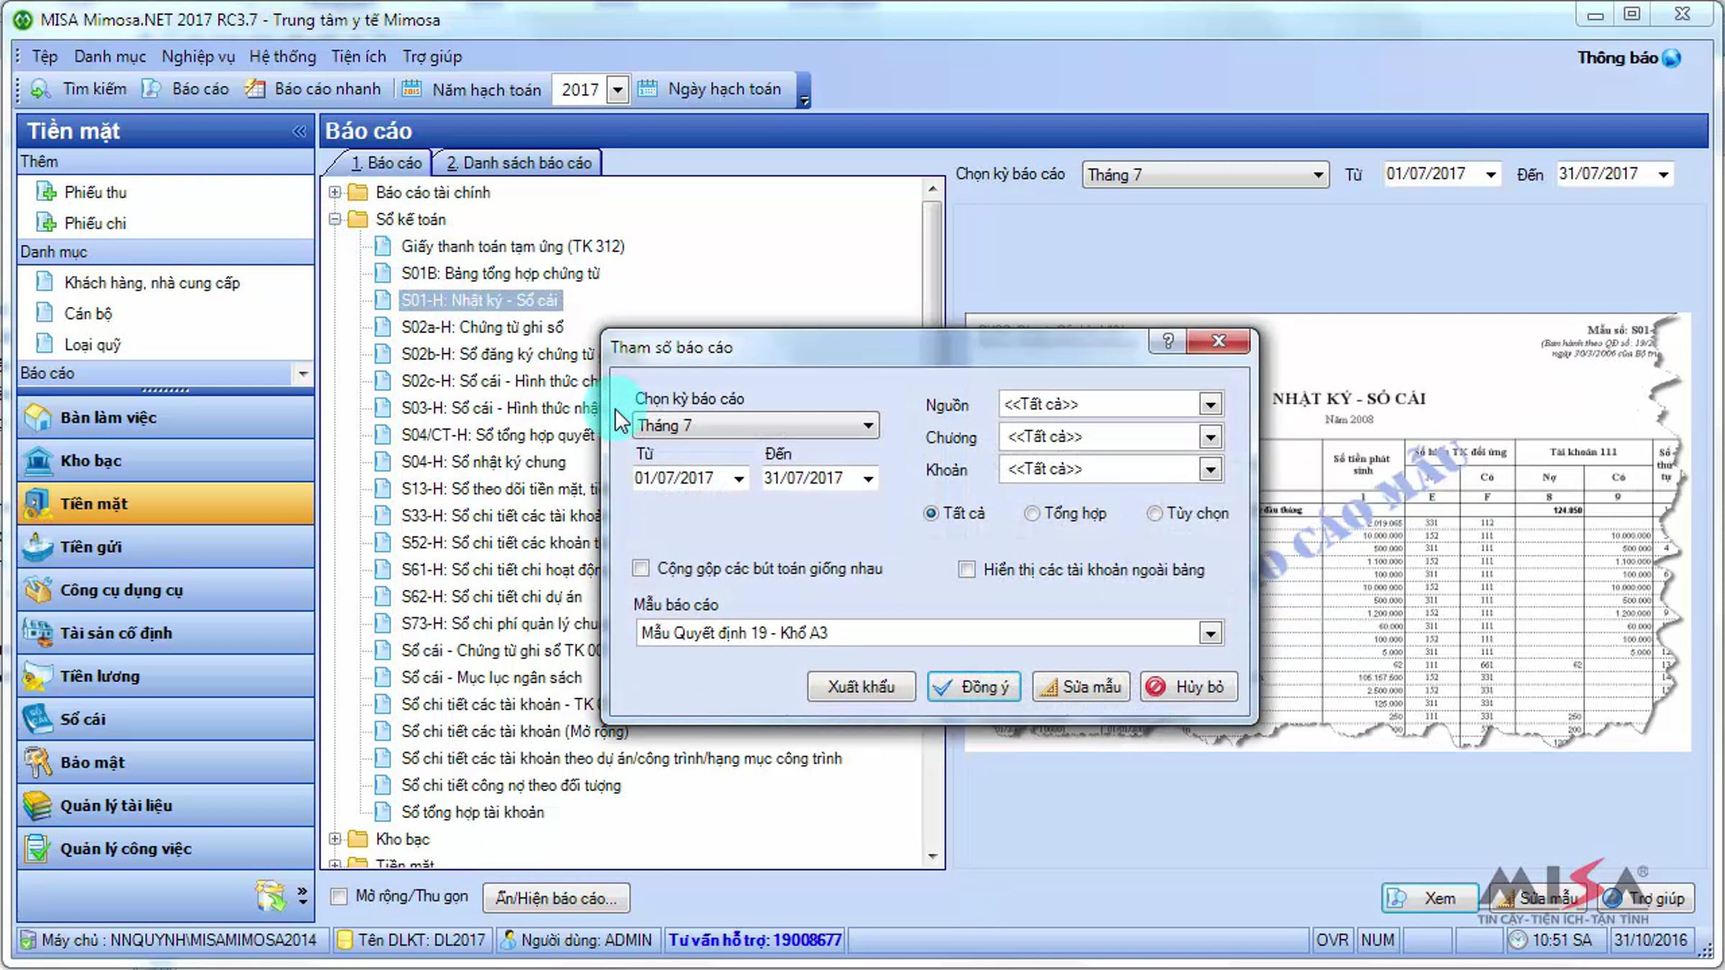Open Tài sản cố định module
Image resolution: width=1725 pixels, height=970 pixels.
(165, 633)
